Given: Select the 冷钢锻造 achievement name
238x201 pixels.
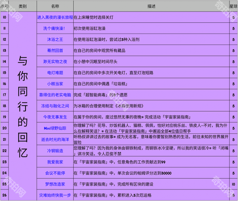Looking at the screenshot, I should (55, 151).
